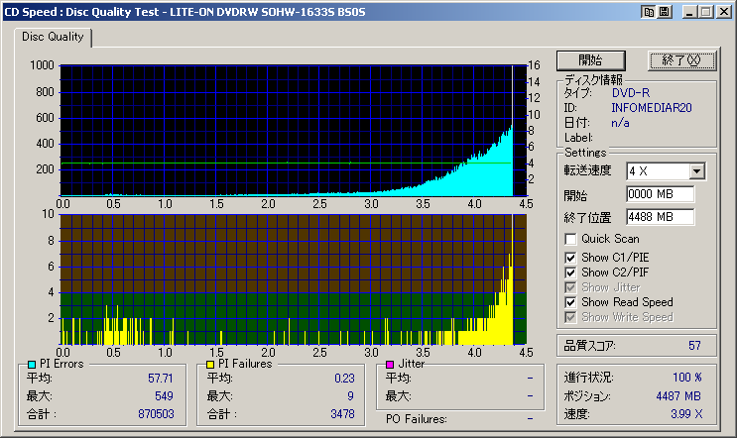Close the CD Speed window

coord(723,12)
